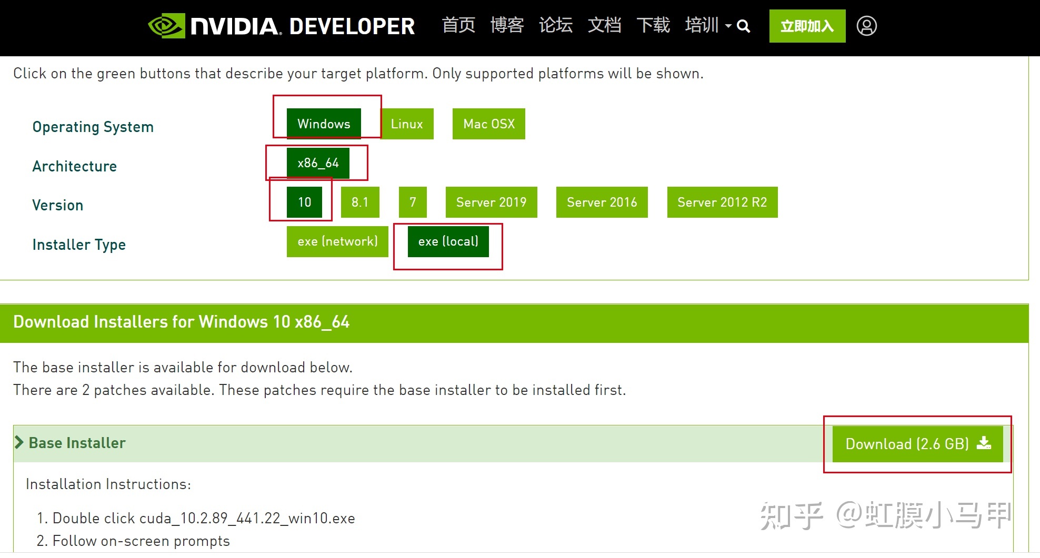Click the 'Installer Type' label
1040x558 pixels.
pos(79,245)
